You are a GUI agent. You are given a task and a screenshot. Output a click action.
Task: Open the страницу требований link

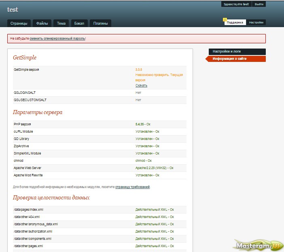(132, 187)
